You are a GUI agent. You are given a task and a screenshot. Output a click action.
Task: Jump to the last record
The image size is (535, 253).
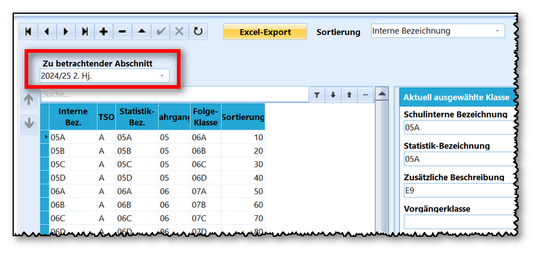pyautogui.click(x=85, y=31)
